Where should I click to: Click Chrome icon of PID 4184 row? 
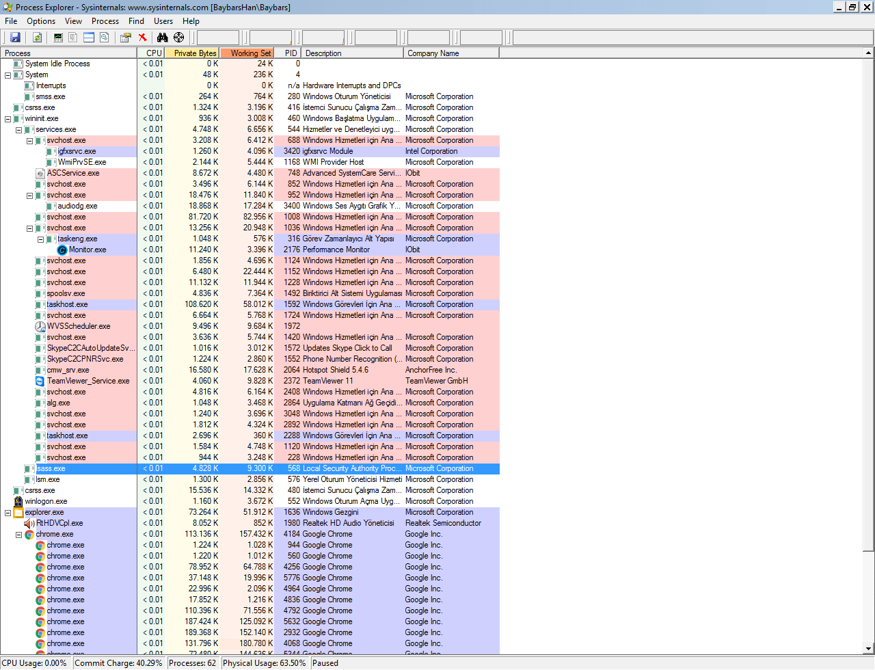[x=29, y=534]
